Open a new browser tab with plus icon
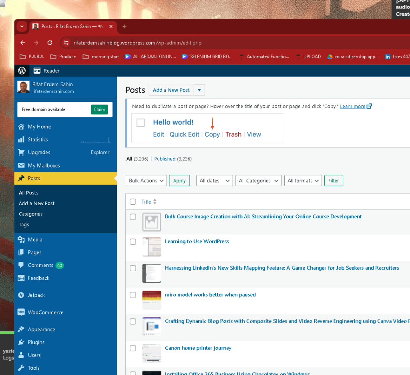Viewport: 410px width, 375px height. point(125,26)
